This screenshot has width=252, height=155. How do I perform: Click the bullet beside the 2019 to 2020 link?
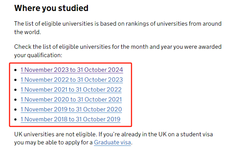pos(15,110)
